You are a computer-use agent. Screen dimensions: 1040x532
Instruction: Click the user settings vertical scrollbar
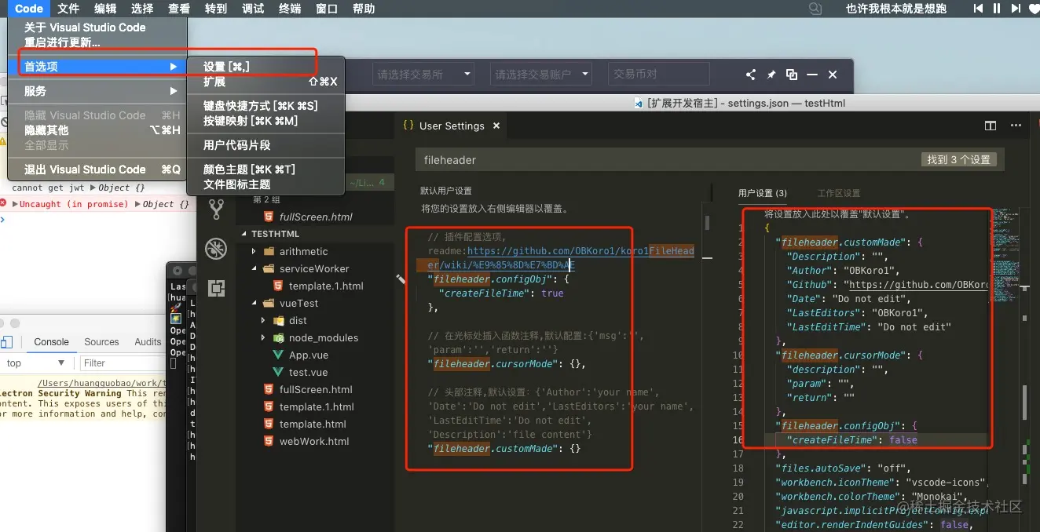coord(1024,403)
